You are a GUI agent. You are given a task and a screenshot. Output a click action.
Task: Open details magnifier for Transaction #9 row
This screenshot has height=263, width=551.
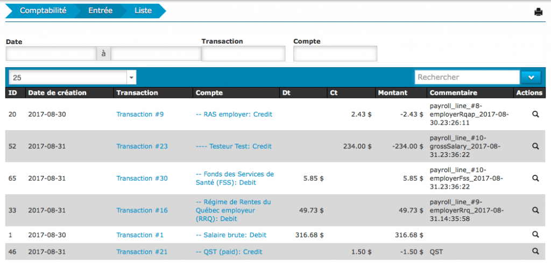coord(535,114)
